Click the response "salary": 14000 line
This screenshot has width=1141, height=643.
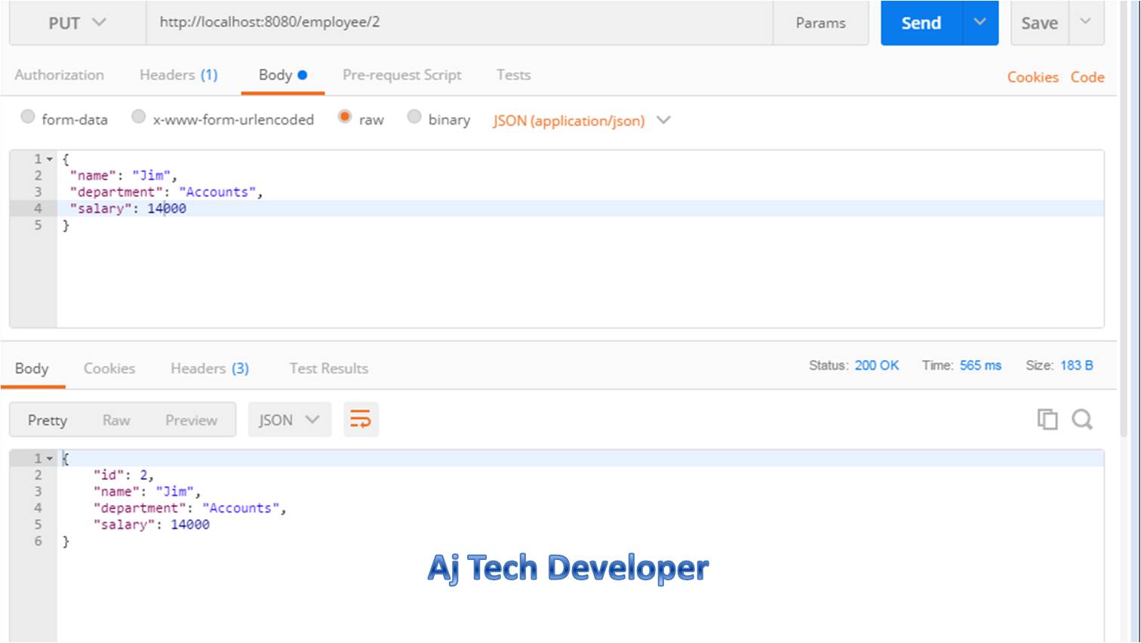tap(151, 525)
